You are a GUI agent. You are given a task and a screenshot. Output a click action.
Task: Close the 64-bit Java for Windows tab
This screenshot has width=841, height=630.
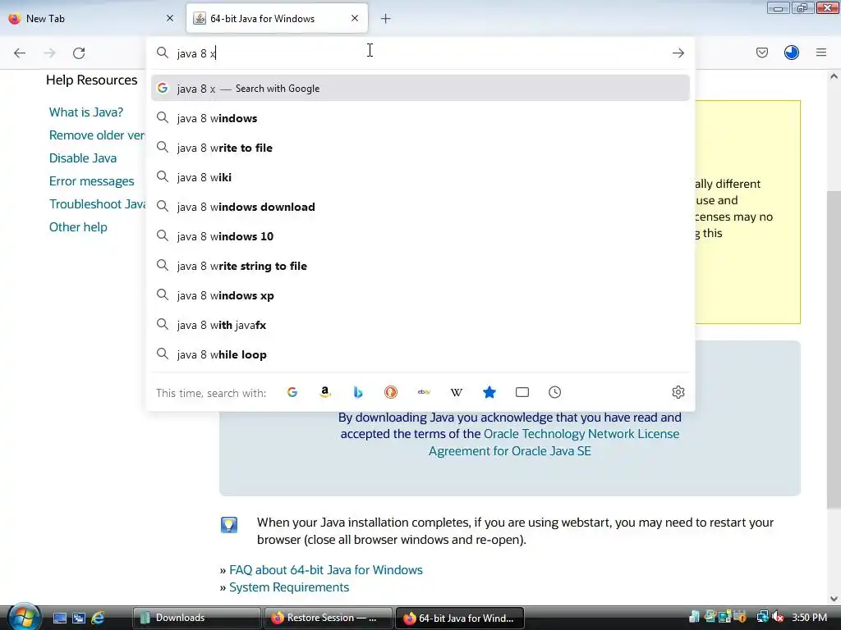pos(355,18)
